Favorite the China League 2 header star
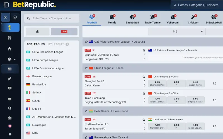The width and height of the screenshot is (223, 139). click(86, 68)
